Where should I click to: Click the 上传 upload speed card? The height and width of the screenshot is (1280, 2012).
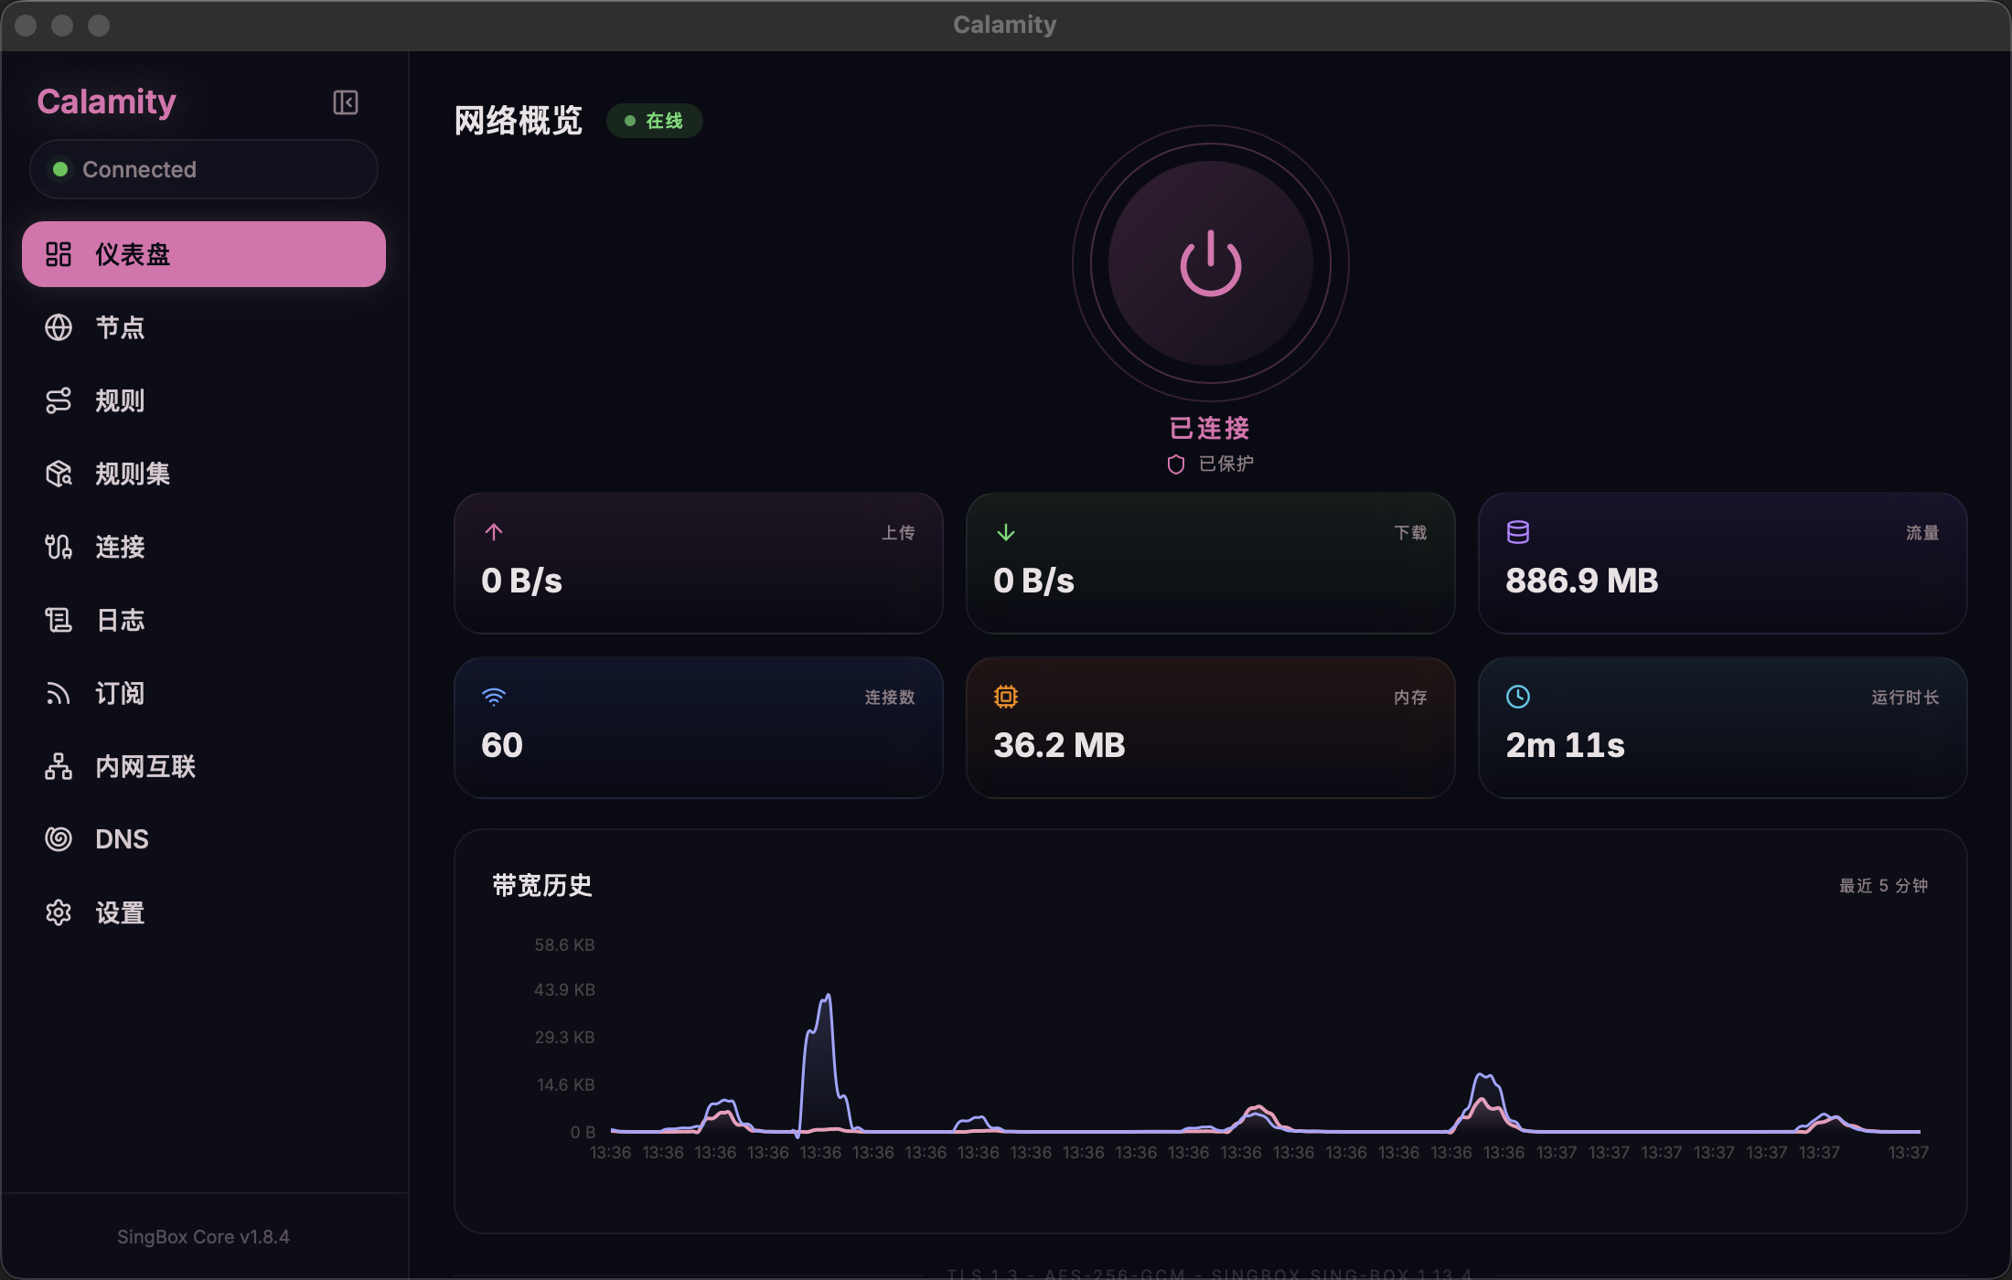click(x=698, y=563)
